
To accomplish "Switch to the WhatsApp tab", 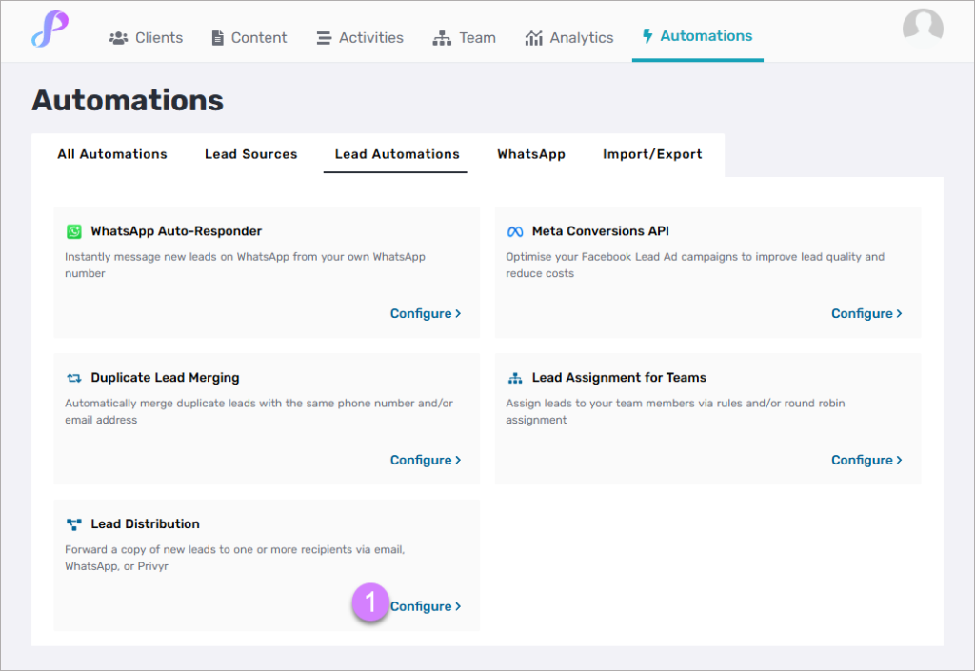I will tap(530, 154).
